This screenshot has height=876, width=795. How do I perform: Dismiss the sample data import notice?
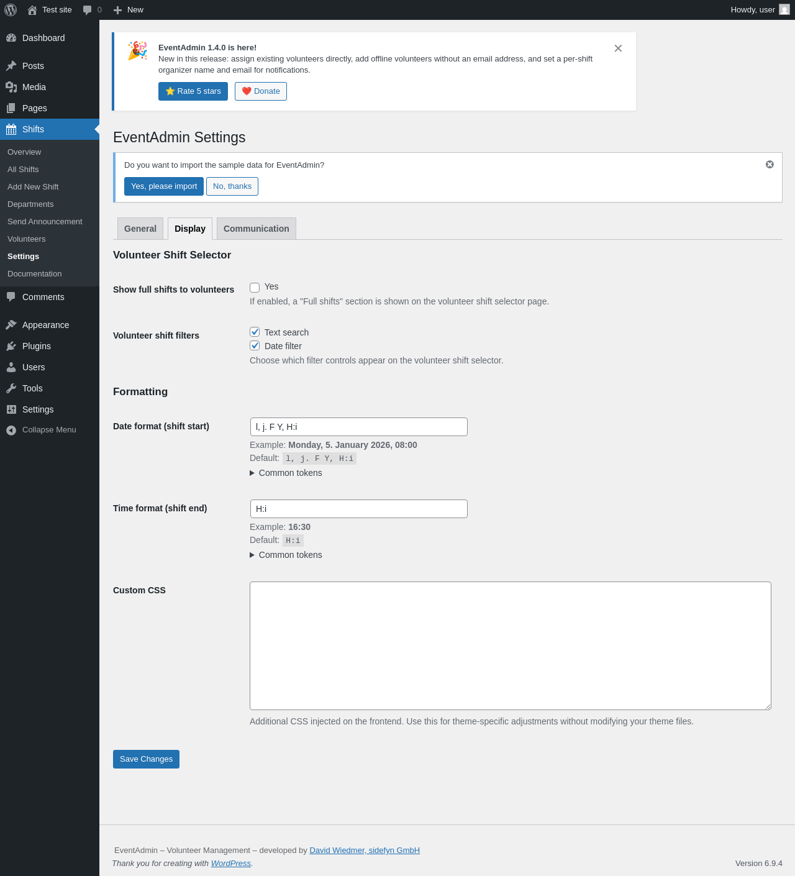[770, 165]
